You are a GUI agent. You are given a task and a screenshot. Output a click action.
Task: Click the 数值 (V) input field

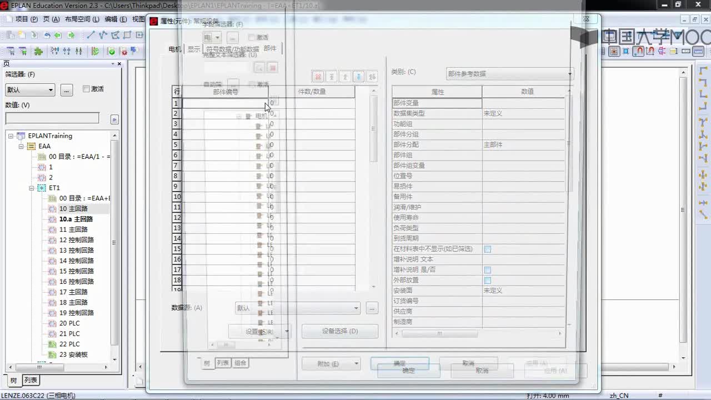point(52,118)
